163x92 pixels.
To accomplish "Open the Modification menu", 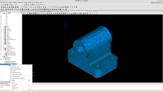I will pyautogui.click(x=20, y=2).
